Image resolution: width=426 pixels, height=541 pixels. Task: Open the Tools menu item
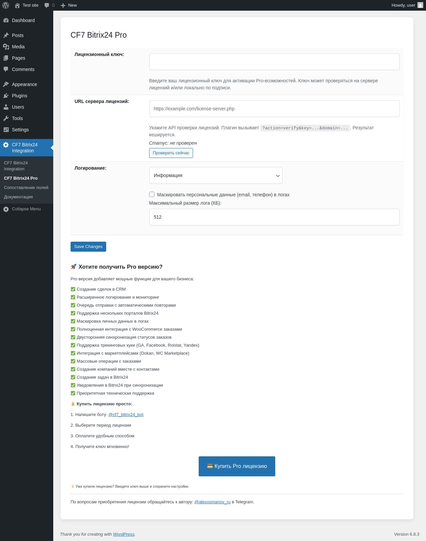pyautogui.click(x=27, y=118)
